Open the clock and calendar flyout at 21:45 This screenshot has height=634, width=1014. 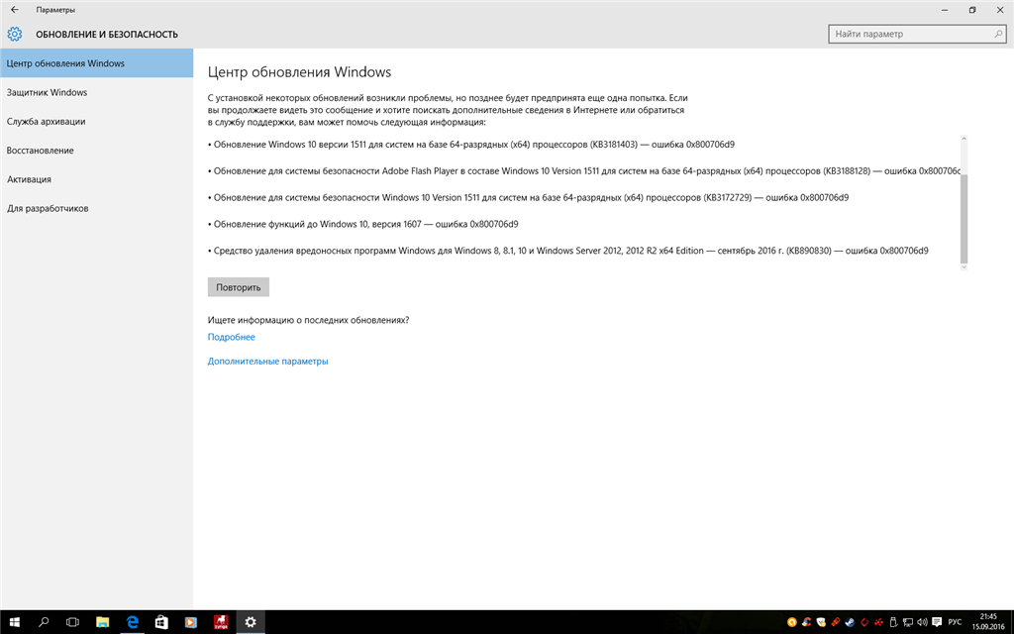point(988,622)
